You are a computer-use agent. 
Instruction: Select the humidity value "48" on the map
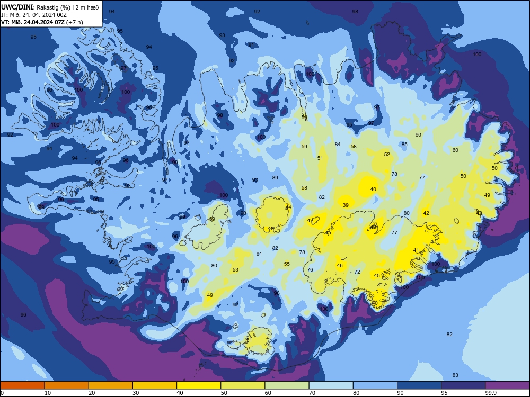271,229
